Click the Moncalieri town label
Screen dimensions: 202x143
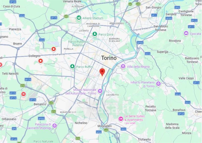tap(105, 126)
